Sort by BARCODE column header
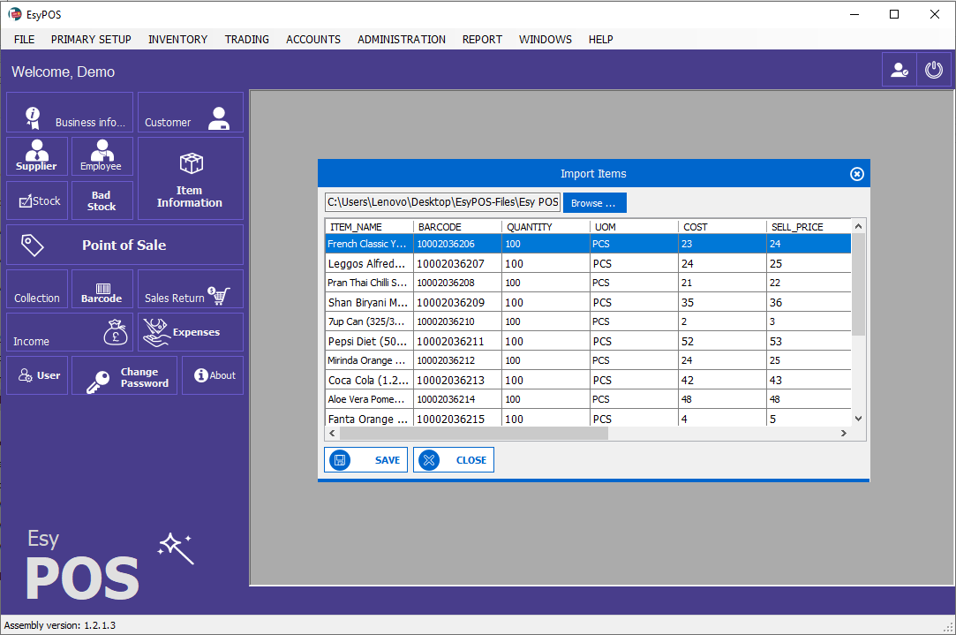 [458, 227]
